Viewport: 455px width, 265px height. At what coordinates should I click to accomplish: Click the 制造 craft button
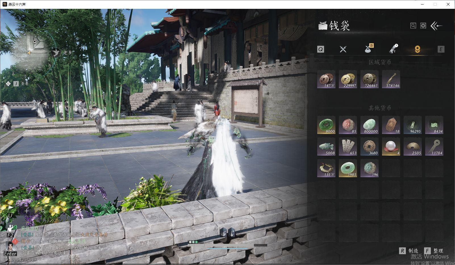coord(409,250)
